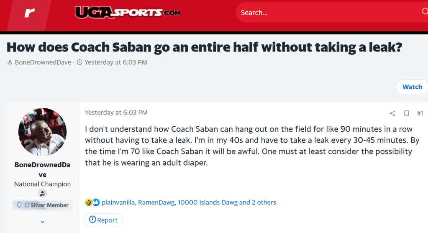View reactions list: plainvanilla, RamenDawg and others
Viewport: 428px width, 233px height.
click(x=189, y=202)
